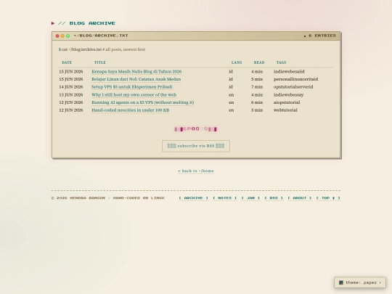Click the READ column header

(x=259, y=62)
